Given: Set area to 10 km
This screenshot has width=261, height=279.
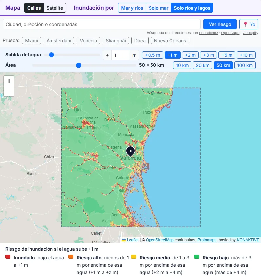Looking at the screenshot, I should tap(182, 65).
